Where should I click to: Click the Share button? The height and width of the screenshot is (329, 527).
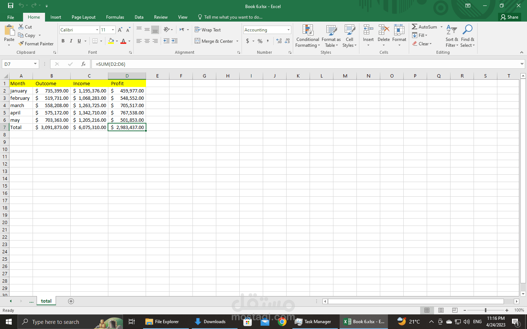tap(510, 17)
